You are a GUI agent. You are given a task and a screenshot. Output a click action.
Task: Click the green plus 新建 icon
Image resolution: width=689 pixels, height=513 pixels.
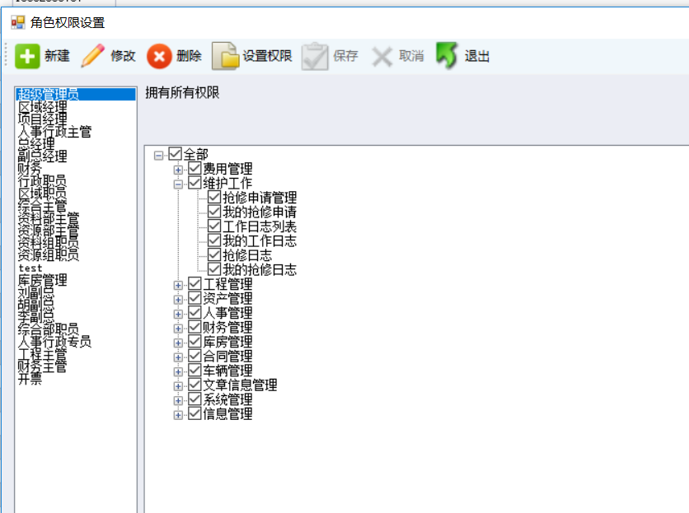pos(27,57)
